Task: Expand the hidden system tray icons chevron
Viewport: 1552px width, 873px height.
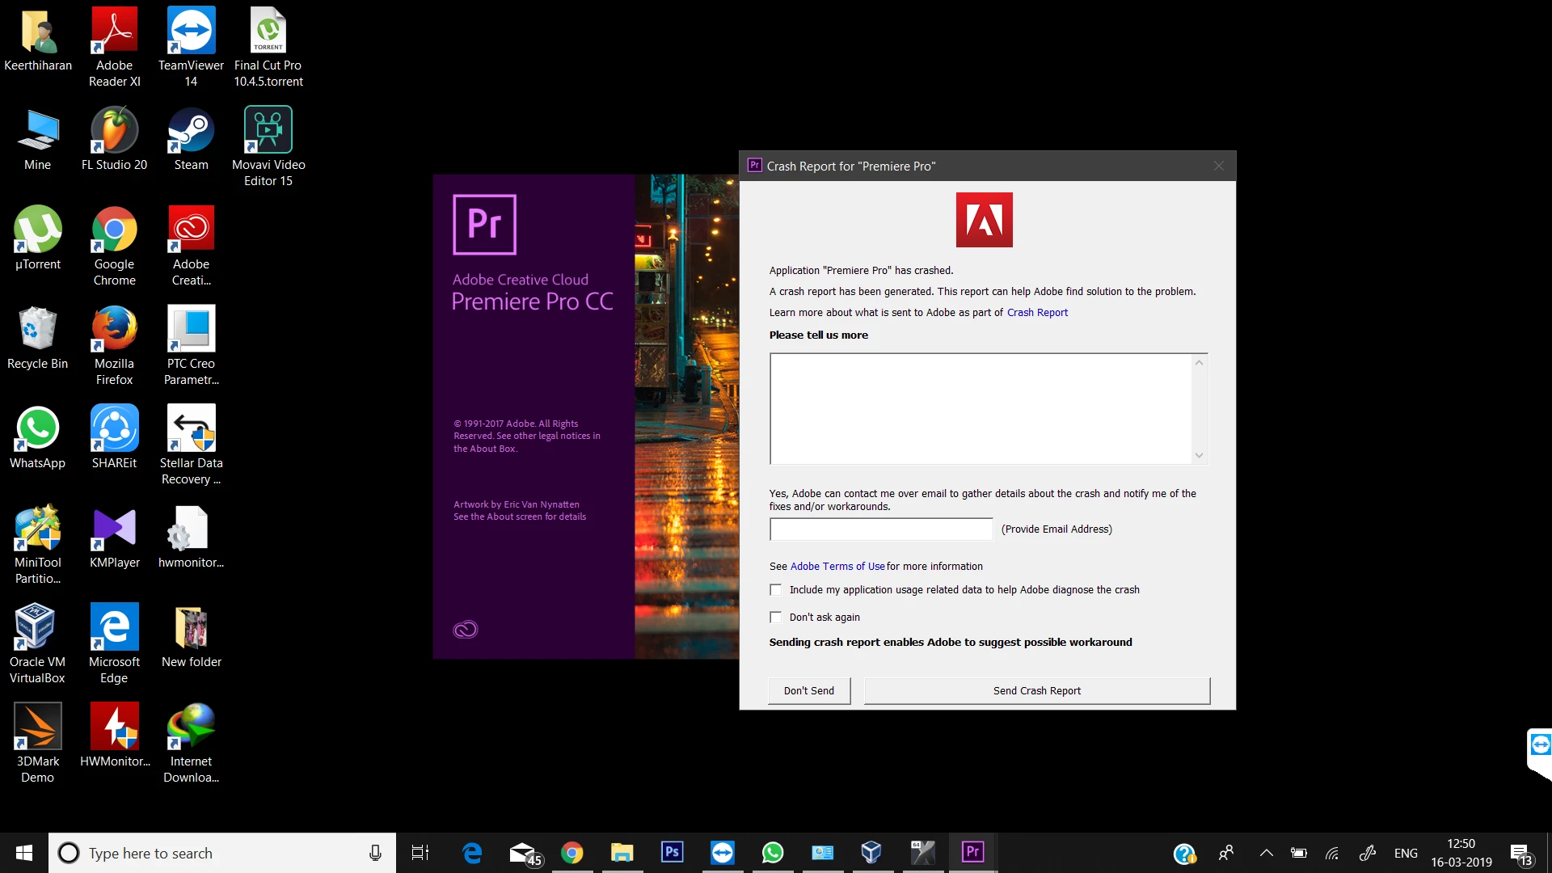Action: click(1267, 853)
